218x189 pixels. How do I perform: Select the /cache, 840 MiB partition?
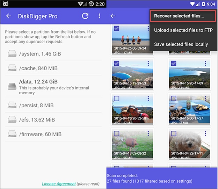click(x=53, y=68)
